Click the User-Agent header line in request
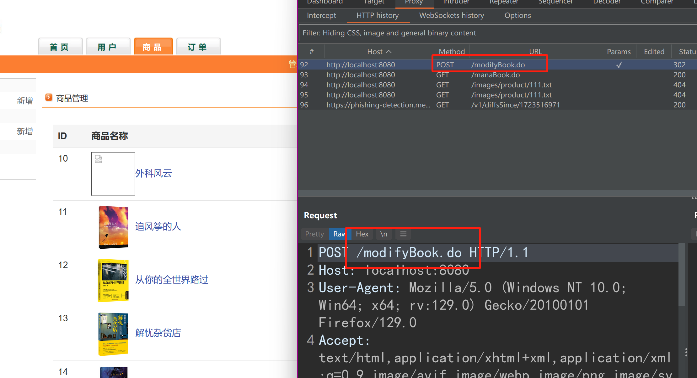 click(472, 288)
